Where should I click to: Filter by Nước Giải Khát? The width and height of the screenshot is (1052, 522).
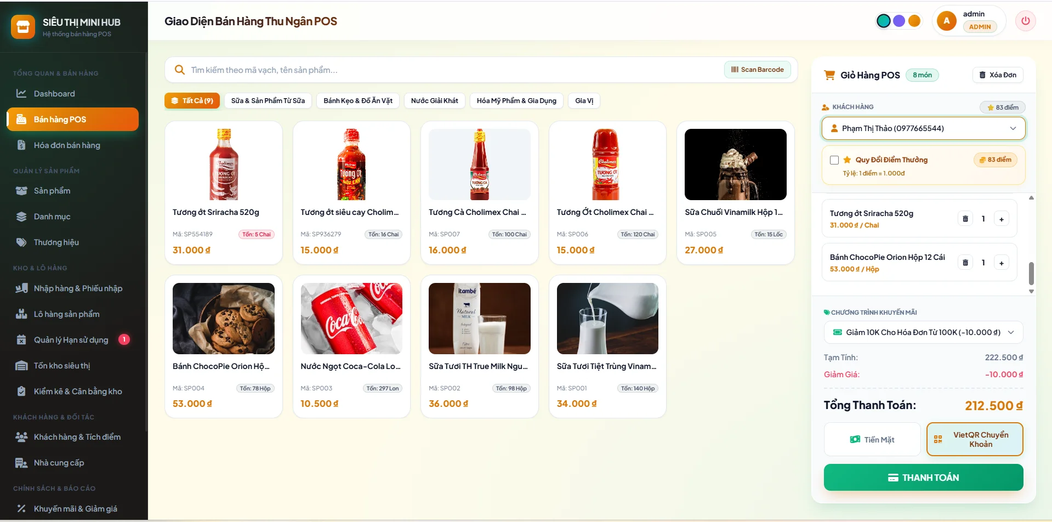coord(435,101)
